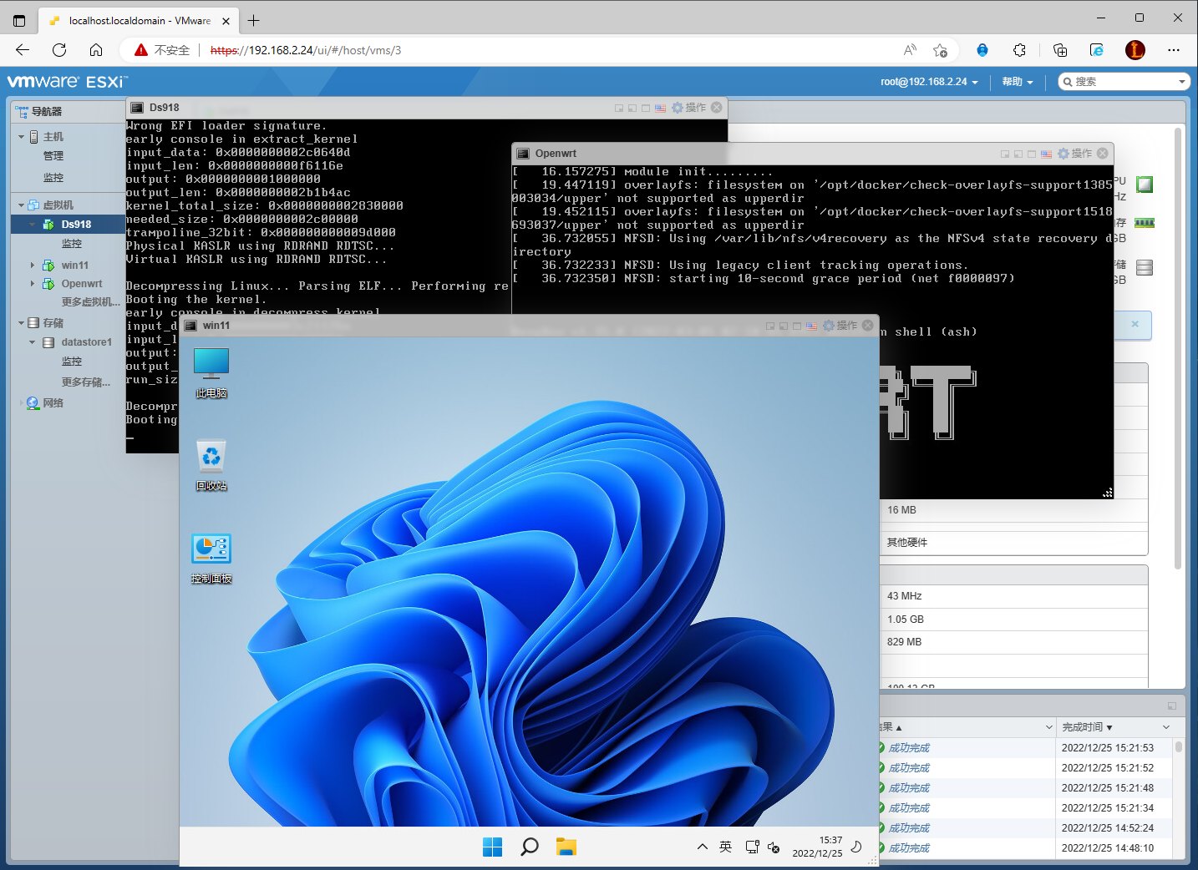
Task: Click 更多虚拟机... link in navigator
Action: pos(91,302)
